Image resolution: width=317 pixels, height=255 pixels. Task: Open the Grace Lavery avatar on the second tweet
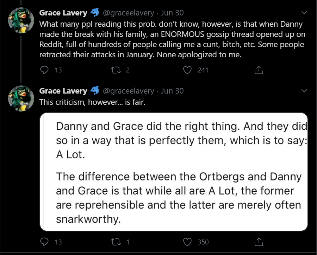coord(21,98)
